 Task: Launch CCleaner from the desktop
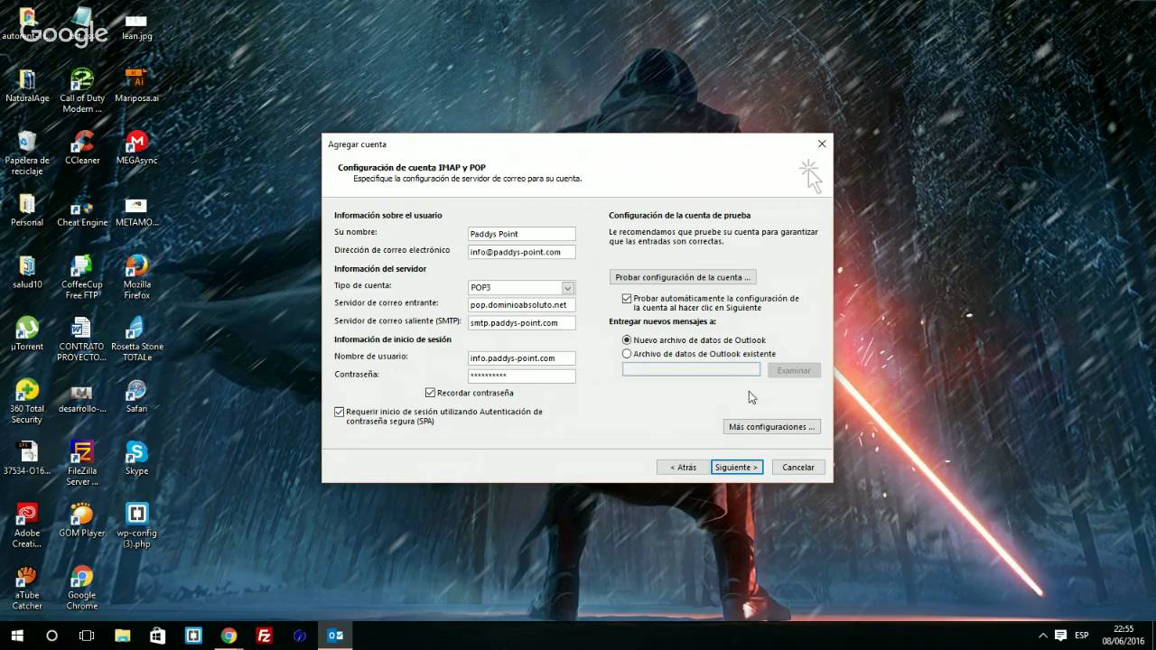coord(82,148)
